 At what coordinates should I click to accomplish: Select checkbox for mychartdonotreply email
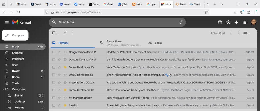click(54, 98)
